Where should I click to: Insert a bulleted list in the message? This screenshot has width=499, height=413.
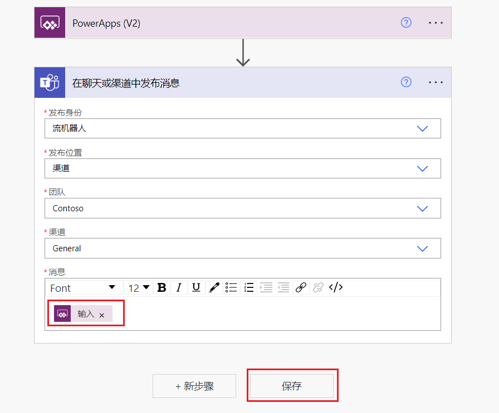point(231,287)
